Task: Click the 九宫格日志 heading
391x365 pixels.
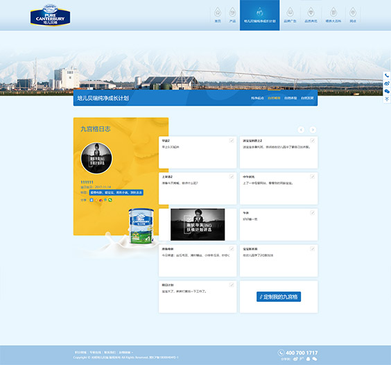Action: [96, 129]
